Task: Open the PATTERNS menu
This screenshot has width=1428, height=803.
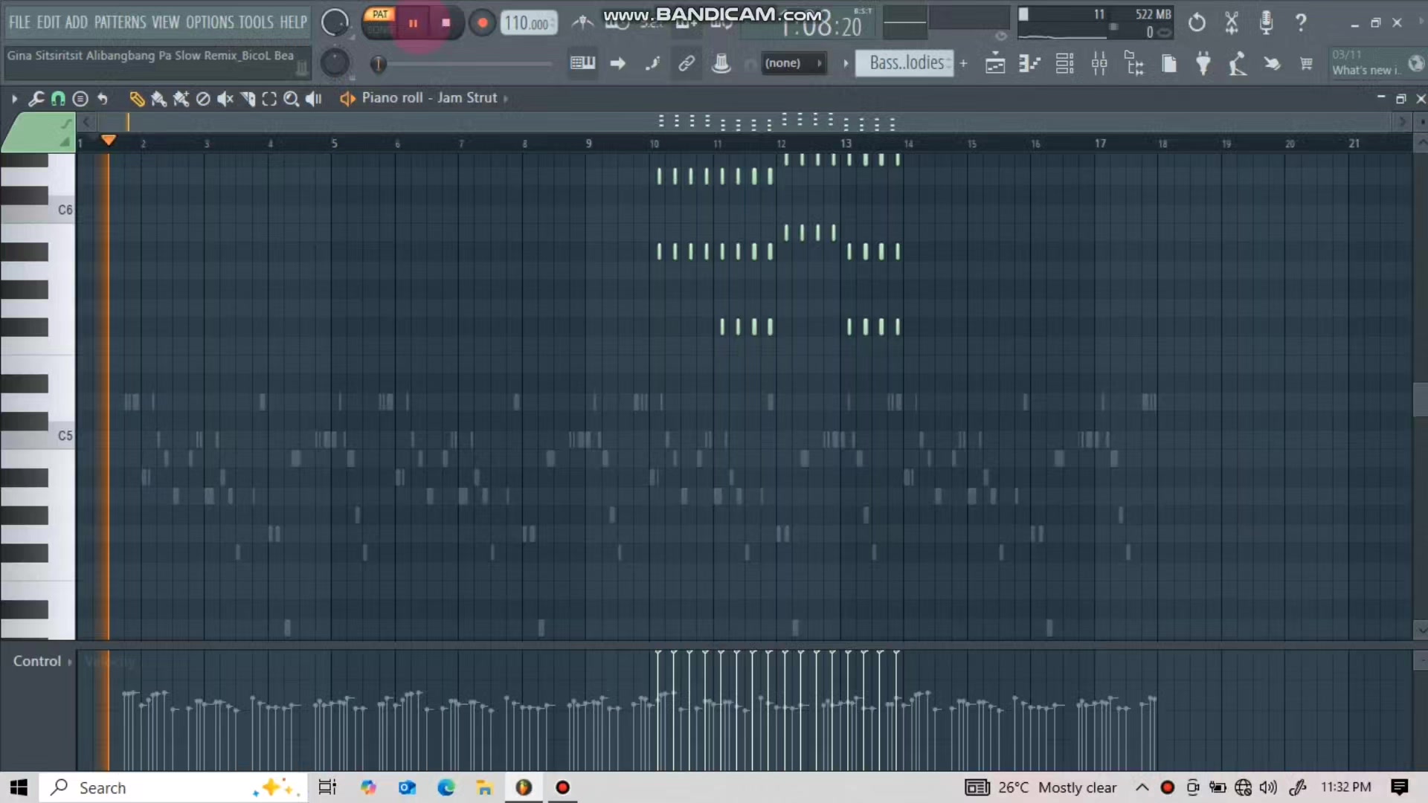Action: tap(120, 22)
